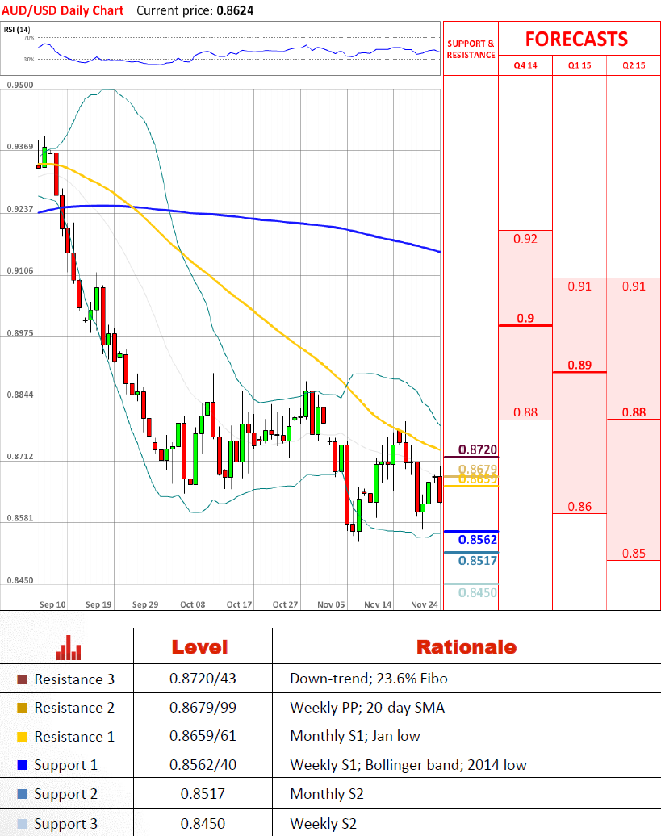Click the Monthly S2 rationale cell
Image resolution: width=661 pixels, height=836 pixels.
(327, 794)
